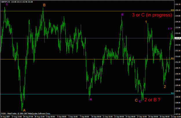Select the cyan 38.2 Fibonacci horizontal line
The height and width of the screenshot is (118, 181).
(x=87, y=94)
